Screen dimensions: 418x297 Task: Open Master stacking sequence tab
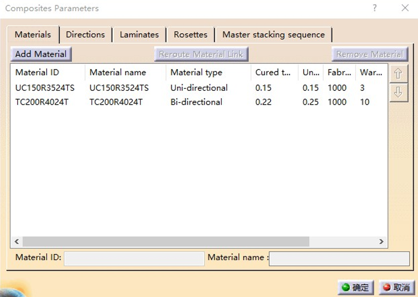pos(274,35)
